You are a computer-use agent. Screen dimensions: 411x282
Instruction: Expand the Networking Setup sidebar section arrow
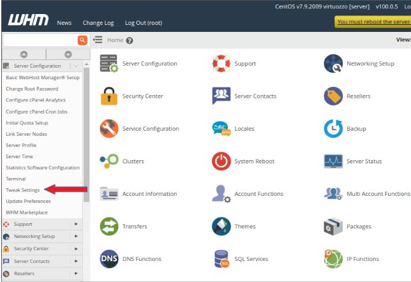click(77, 236)
